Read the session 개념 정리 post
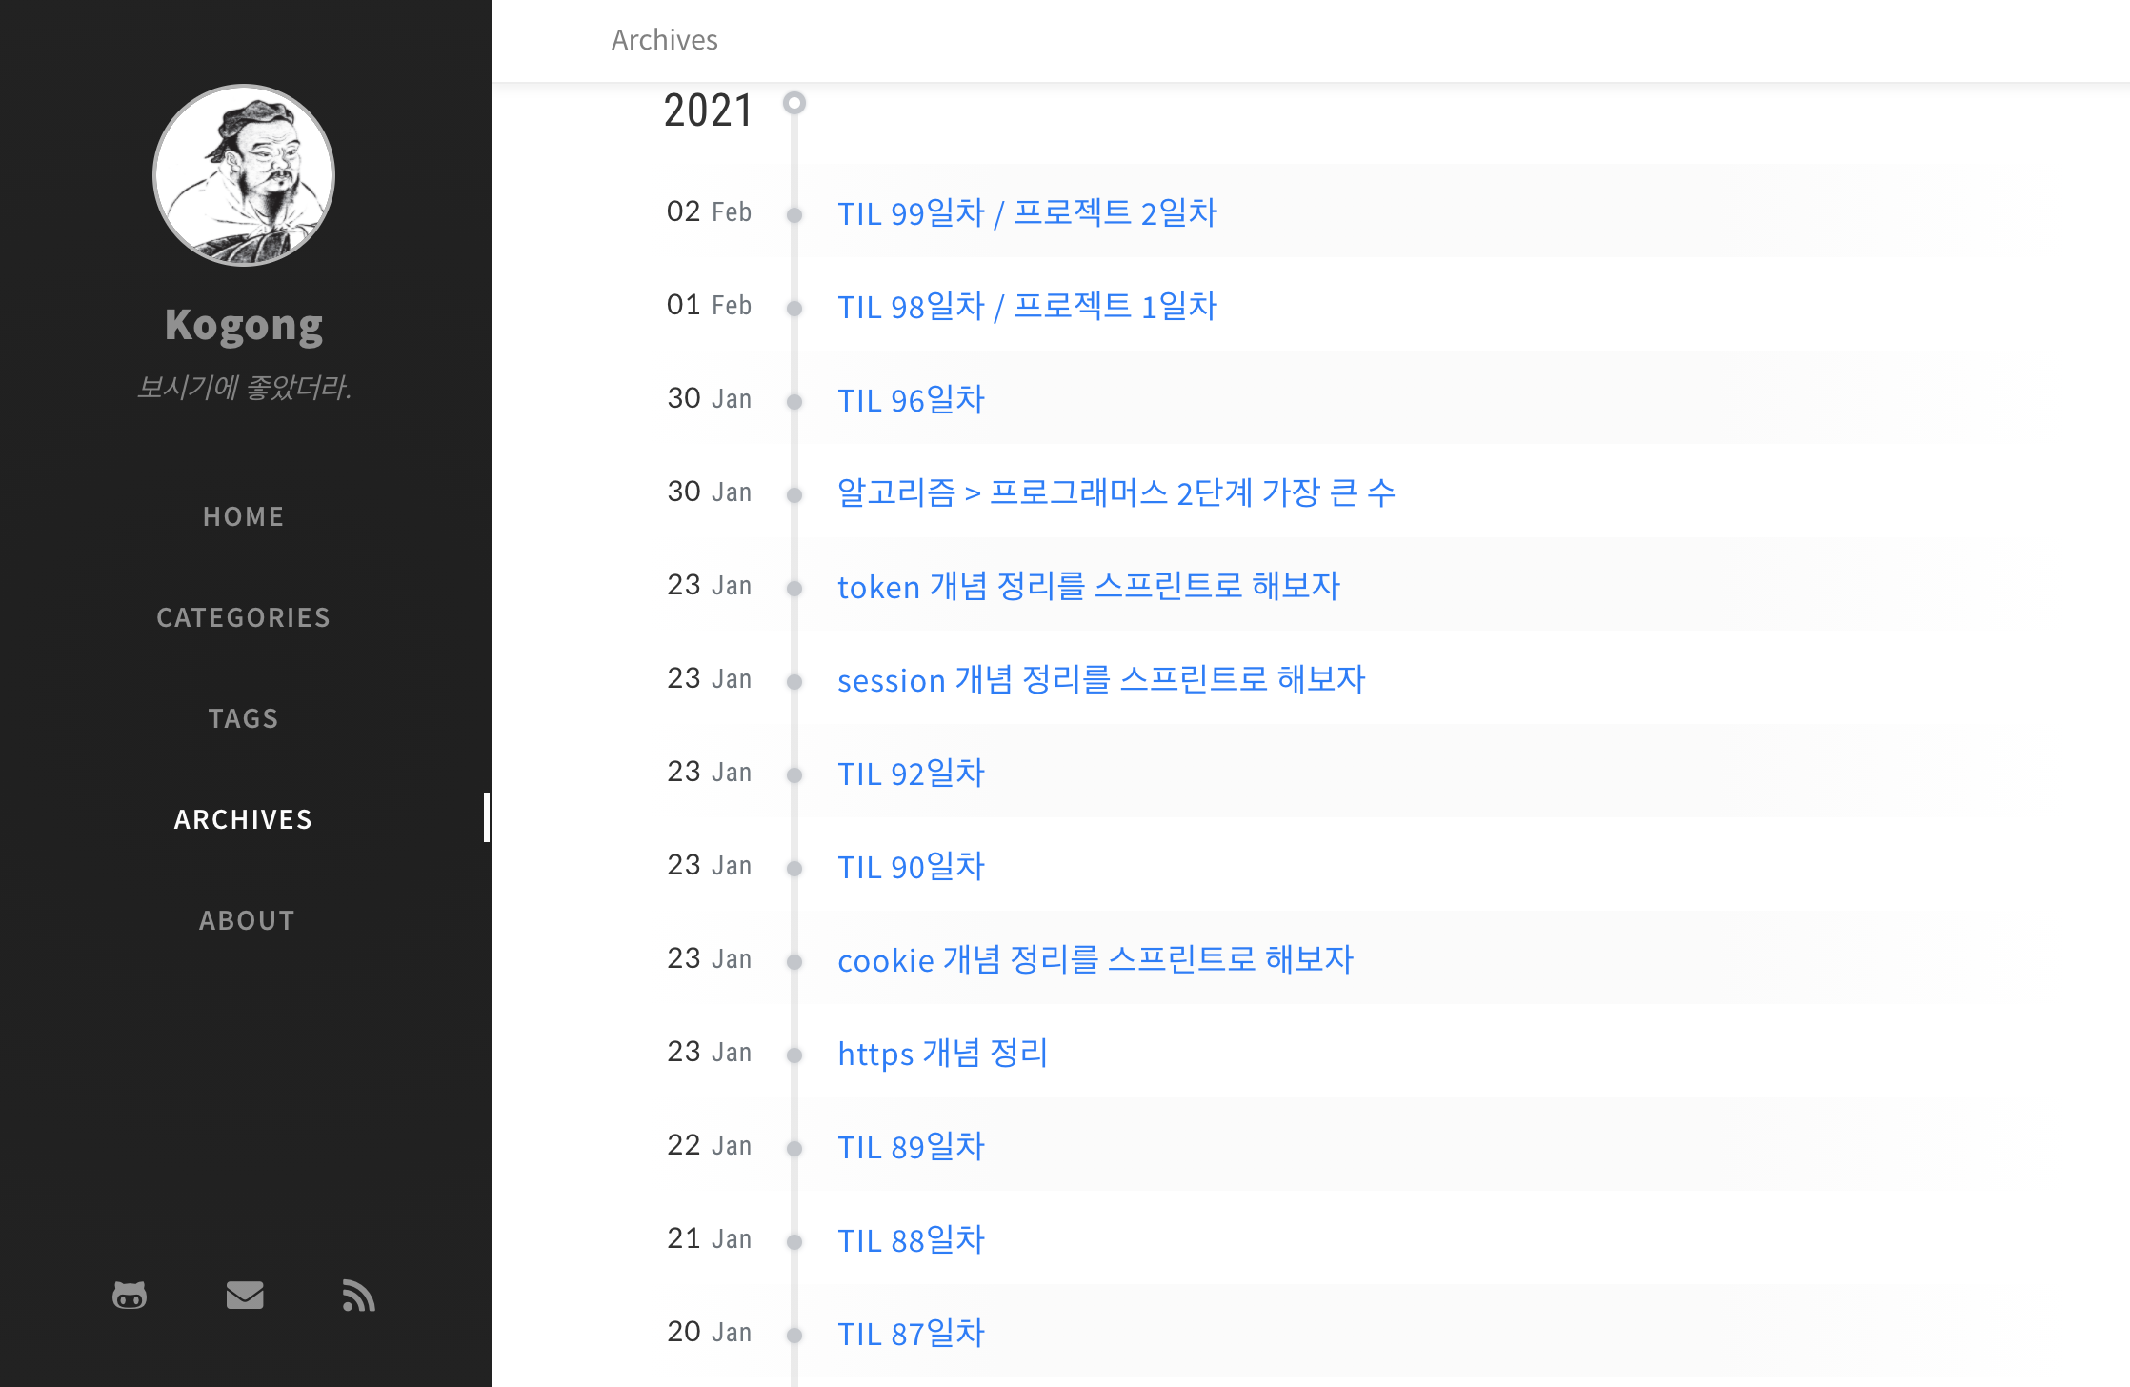Viewport: 2130px width, 1387px height. click(x=1101, y=679)
